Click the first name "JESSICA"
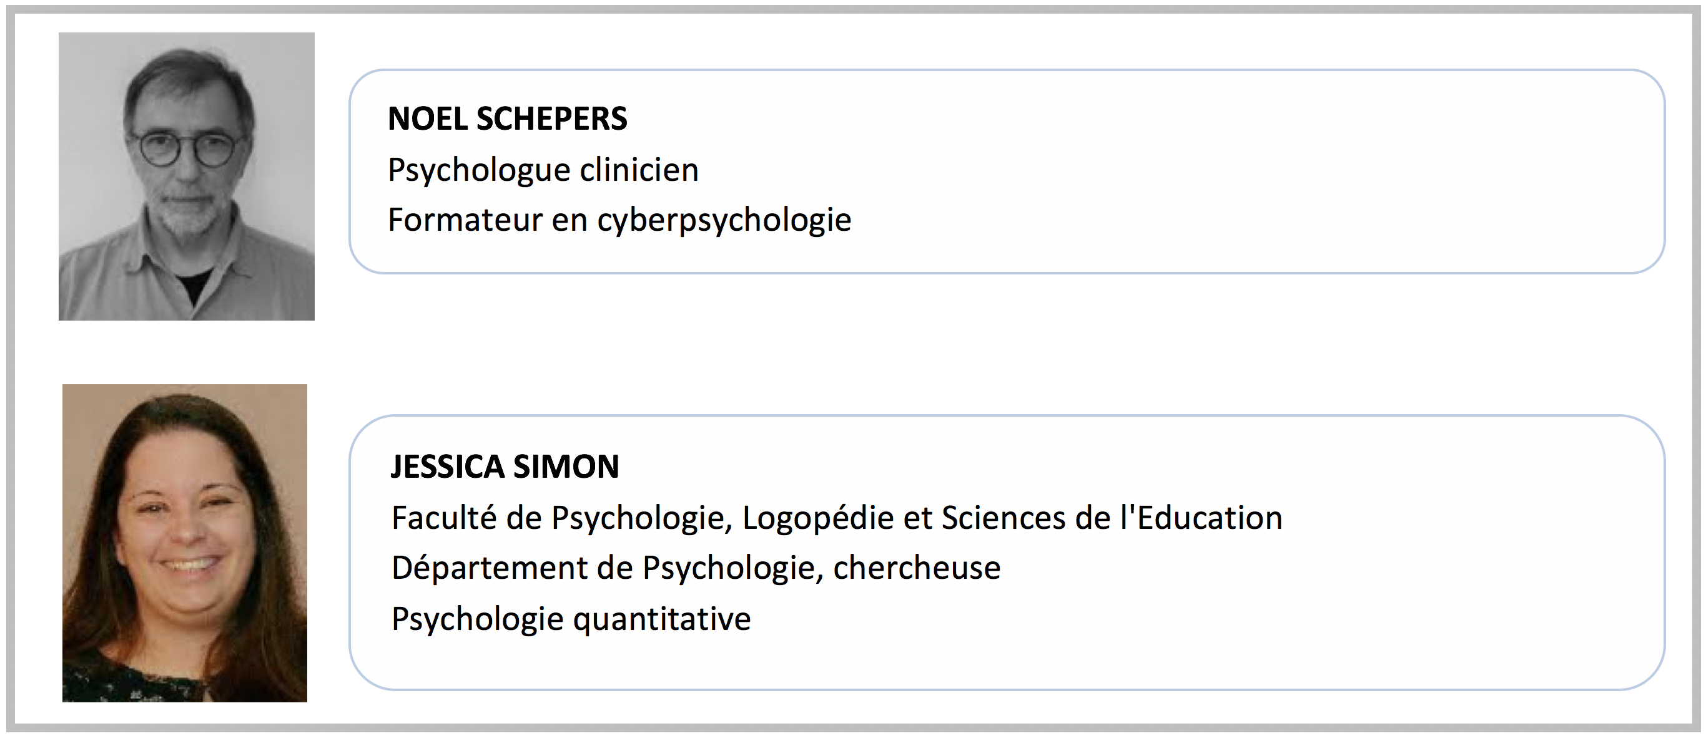Image resolution: width=1706 pixels, height=741 pixels. pyautogui.click(x=447, y=467)
